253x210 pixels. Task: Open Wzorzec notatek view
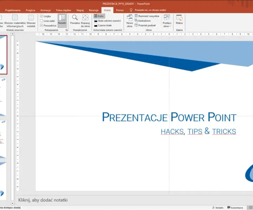[x=31, y=21]
